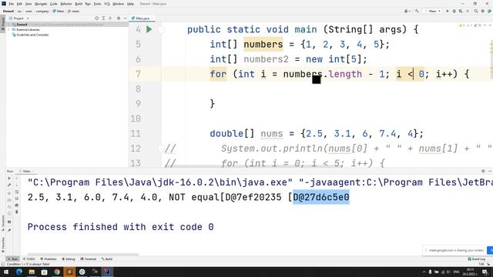Build project with the hammer icon
The width and height of the screenshot is (493, 277).
[417, 11]
